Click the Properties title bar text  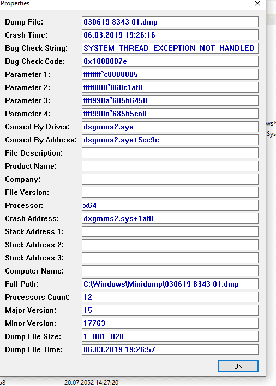(15, 3)
